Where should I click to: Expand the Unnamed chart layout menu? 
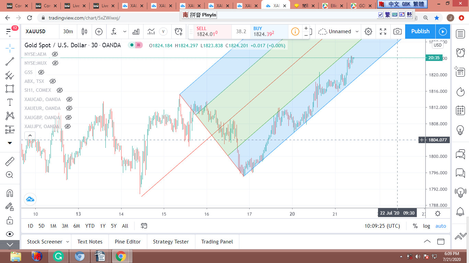357,32
